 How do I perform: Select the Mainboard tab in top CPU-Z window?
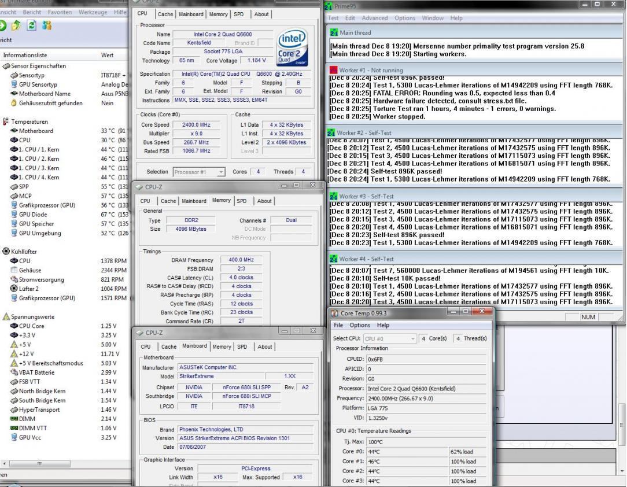coord(190,14)
